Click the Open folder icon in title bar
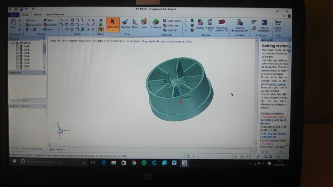Viewport: 333px width, 187px height. (16, 9)
